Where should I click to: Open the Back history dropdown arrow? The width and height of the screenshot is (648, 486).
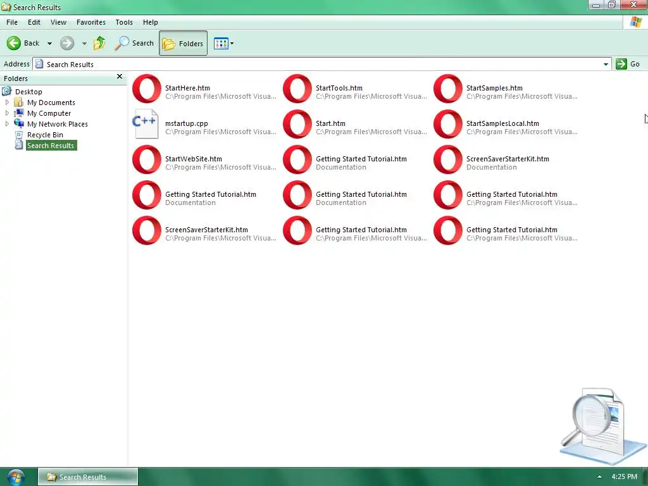(x=49, y=44)
